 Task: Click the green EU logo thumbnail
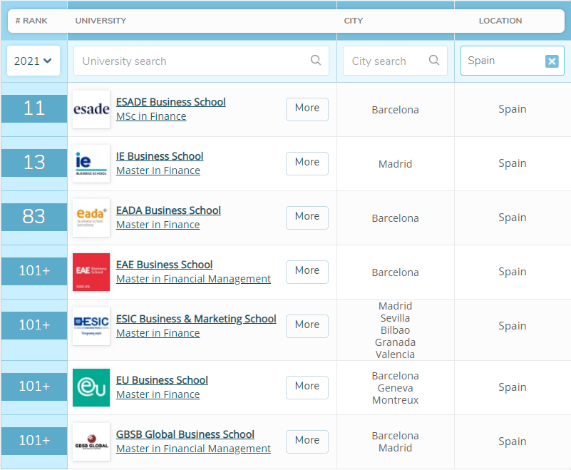tap(91, 388)
